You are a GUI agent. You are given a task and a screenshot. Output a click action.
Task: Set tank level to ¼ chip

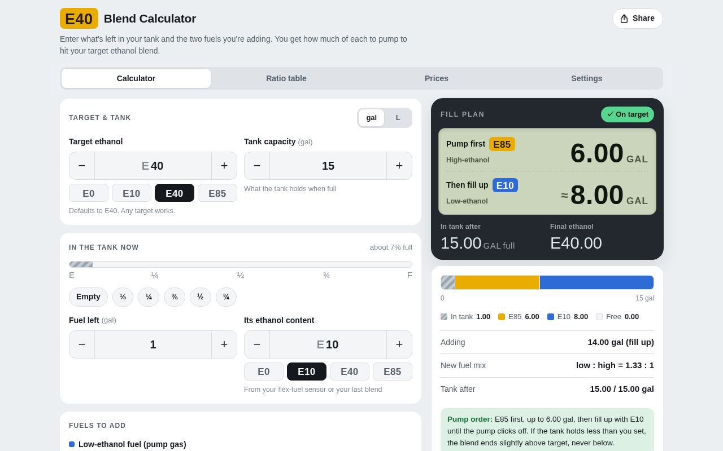pos(149,297)
